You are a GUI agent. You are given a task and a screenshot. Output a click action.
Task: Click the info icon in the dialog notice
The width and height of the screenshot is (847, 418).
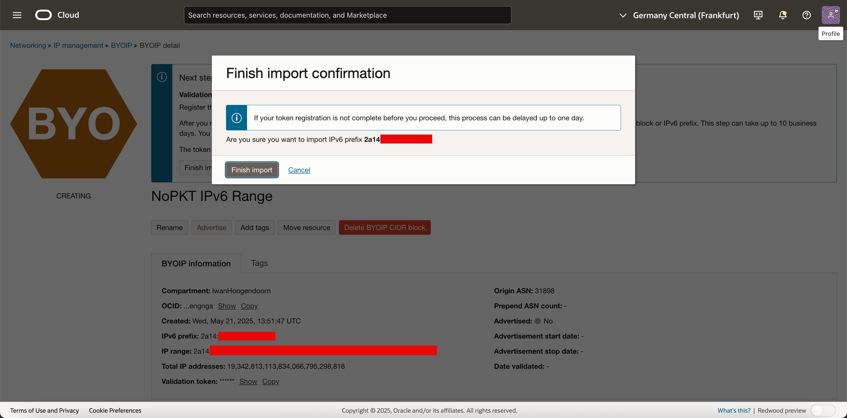pyautogui.click(x=236, y=118)
